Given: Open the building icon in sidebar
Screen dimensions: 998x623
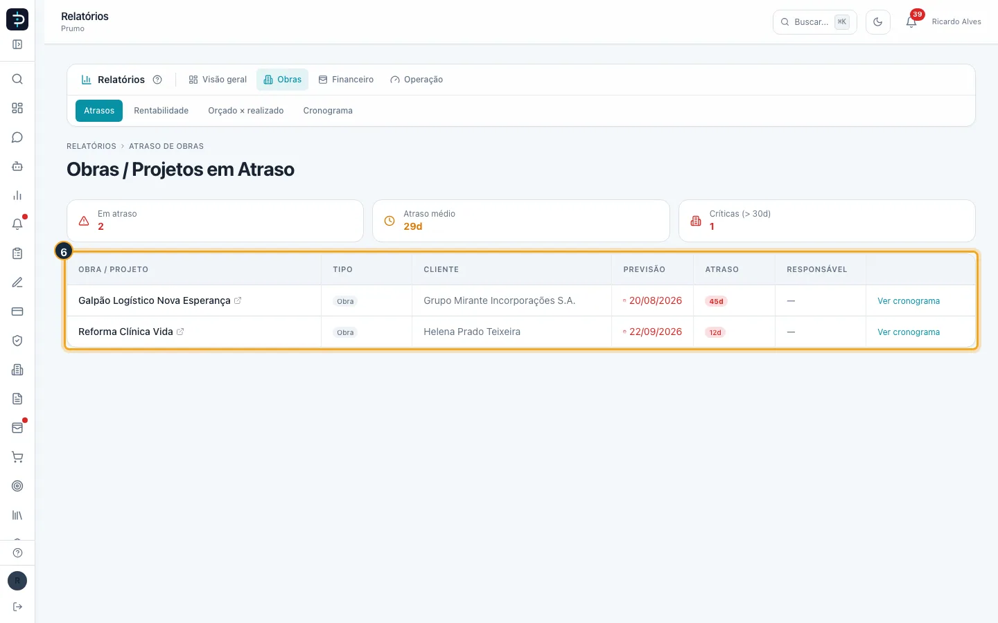Looking at the screenshot, I should [17, 370].
